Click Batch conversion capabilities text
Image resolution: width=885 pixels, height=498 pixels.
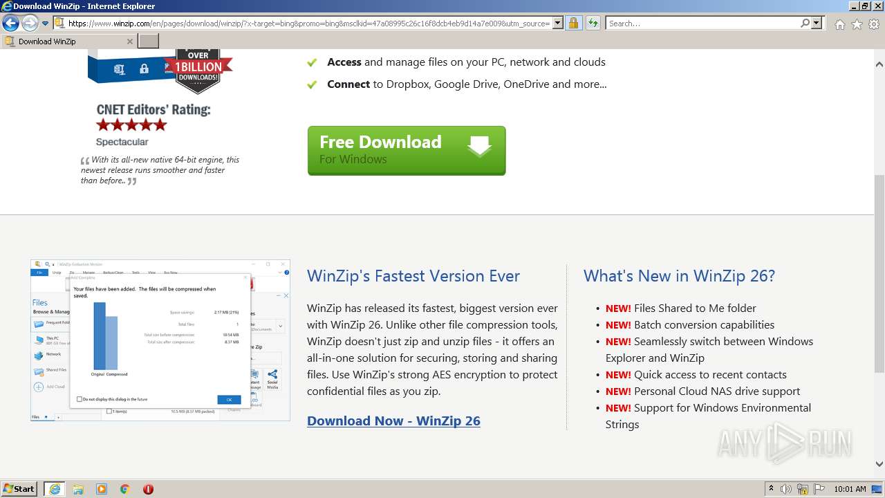click(704, 325)
